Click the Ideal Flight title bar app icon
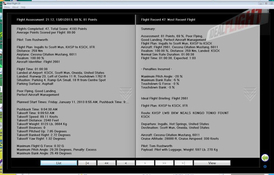Image resolution: width=274 pixels, height=175 pixels. [x=4, y=3]
